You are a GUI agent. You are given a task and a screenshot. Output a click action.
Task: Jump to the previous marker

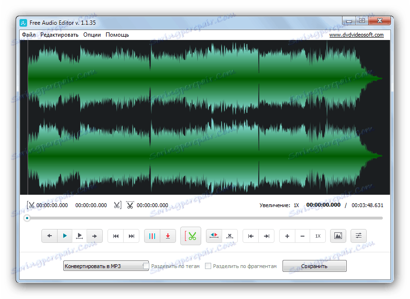[116, 236]
